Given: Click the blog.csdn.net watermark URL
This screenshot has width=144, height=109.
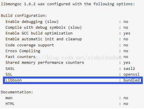Looking at the screenshot, I should 74,58.
